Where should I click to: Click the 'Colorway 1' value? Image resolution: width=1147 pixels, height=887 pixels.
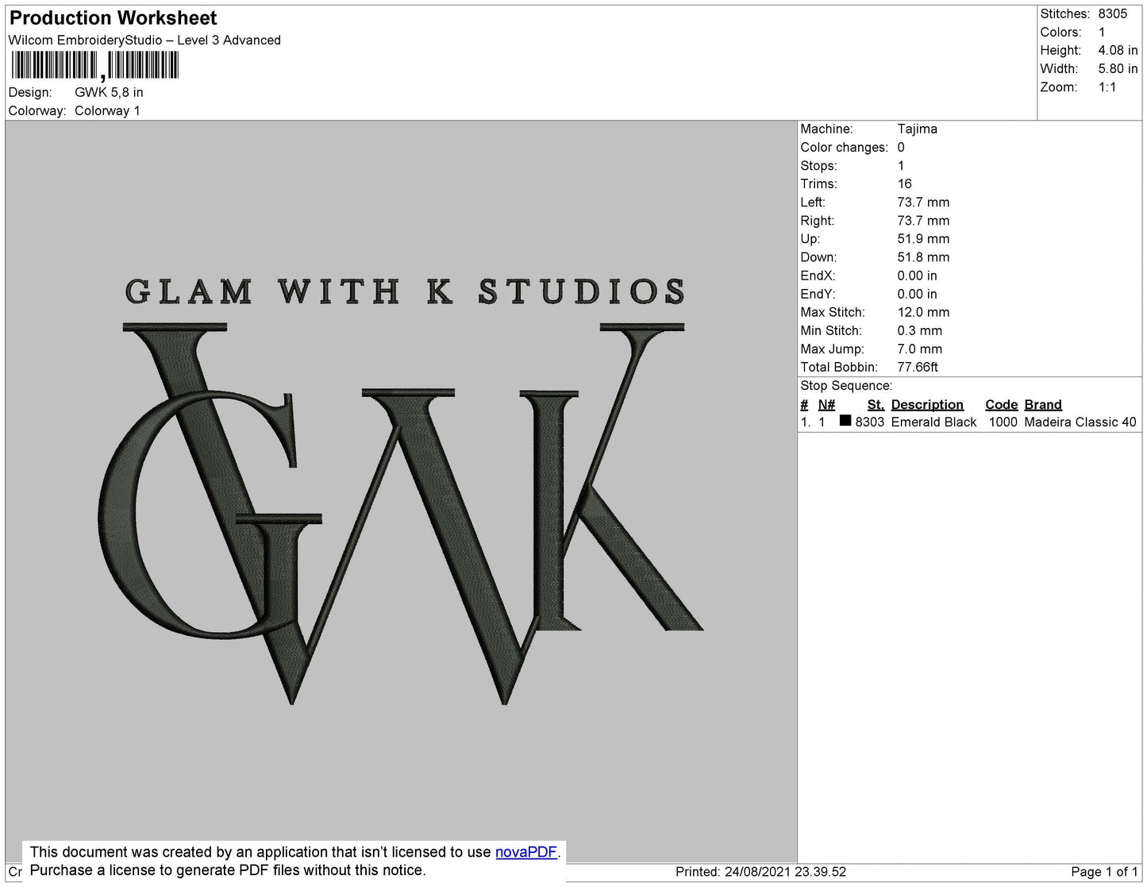107,110
